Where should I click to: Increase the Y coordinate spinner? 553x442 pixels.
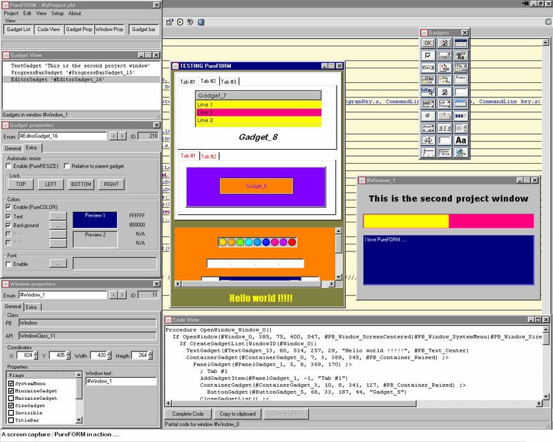[68, 353]
